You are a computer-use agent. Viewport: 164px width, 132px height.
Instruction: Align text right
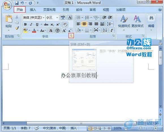click(90, 24)
